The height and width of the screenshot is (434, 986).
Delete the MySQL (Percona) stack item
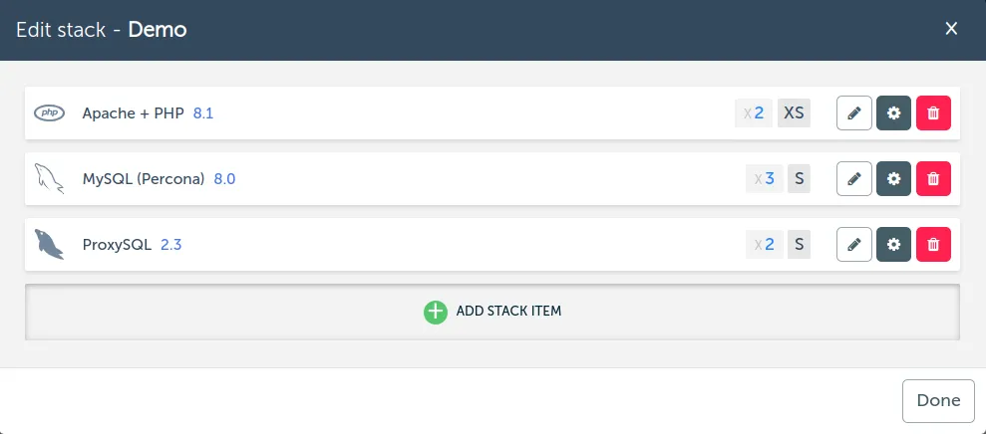click(933, 179)
